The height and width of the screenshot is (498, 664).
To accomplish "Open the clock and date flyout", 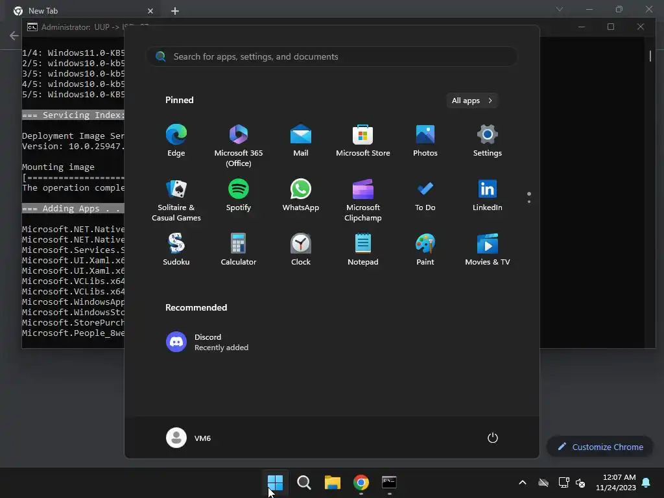I will point(616,482).
